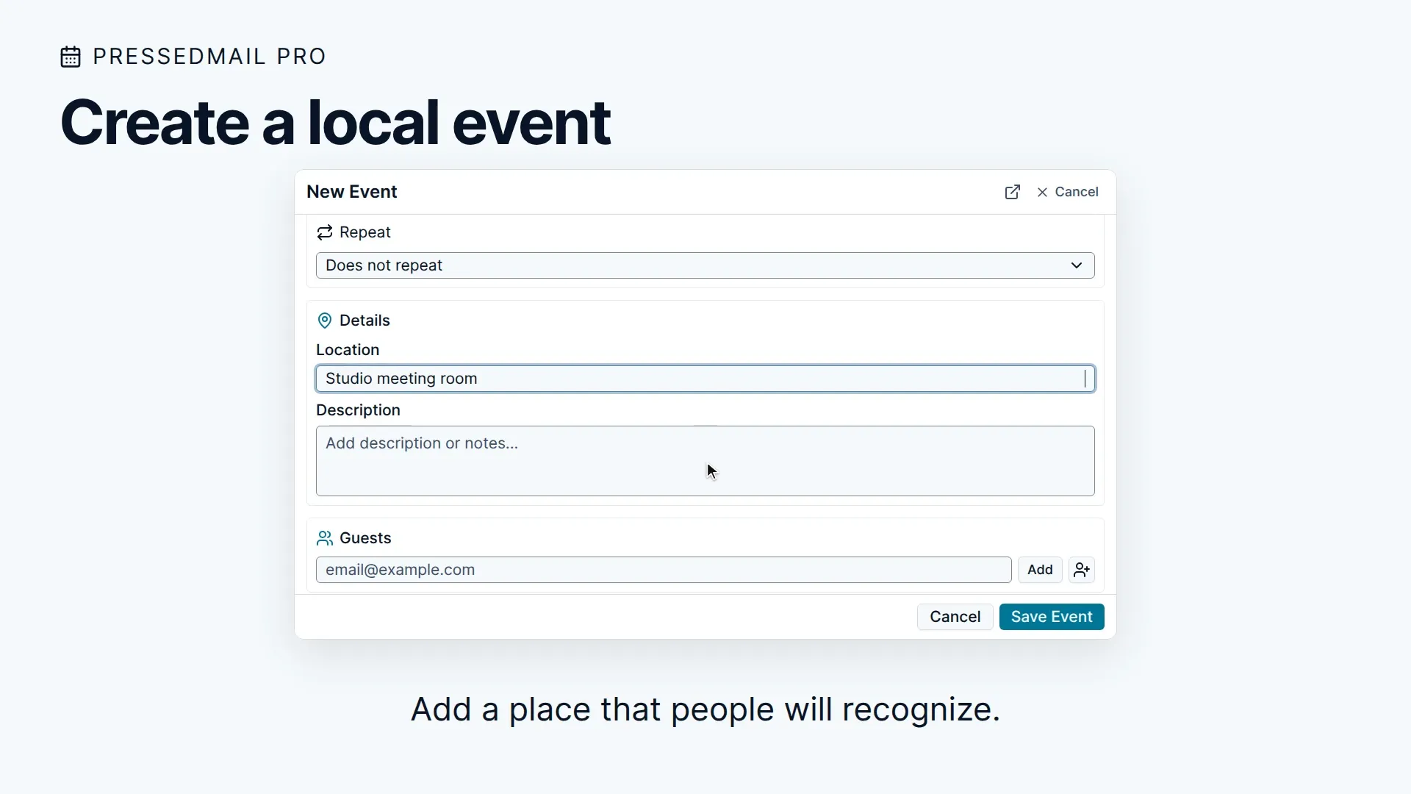1411x794 pixels.
Task: Click the footer Cancel button
Action: click(x=955, y=617)
